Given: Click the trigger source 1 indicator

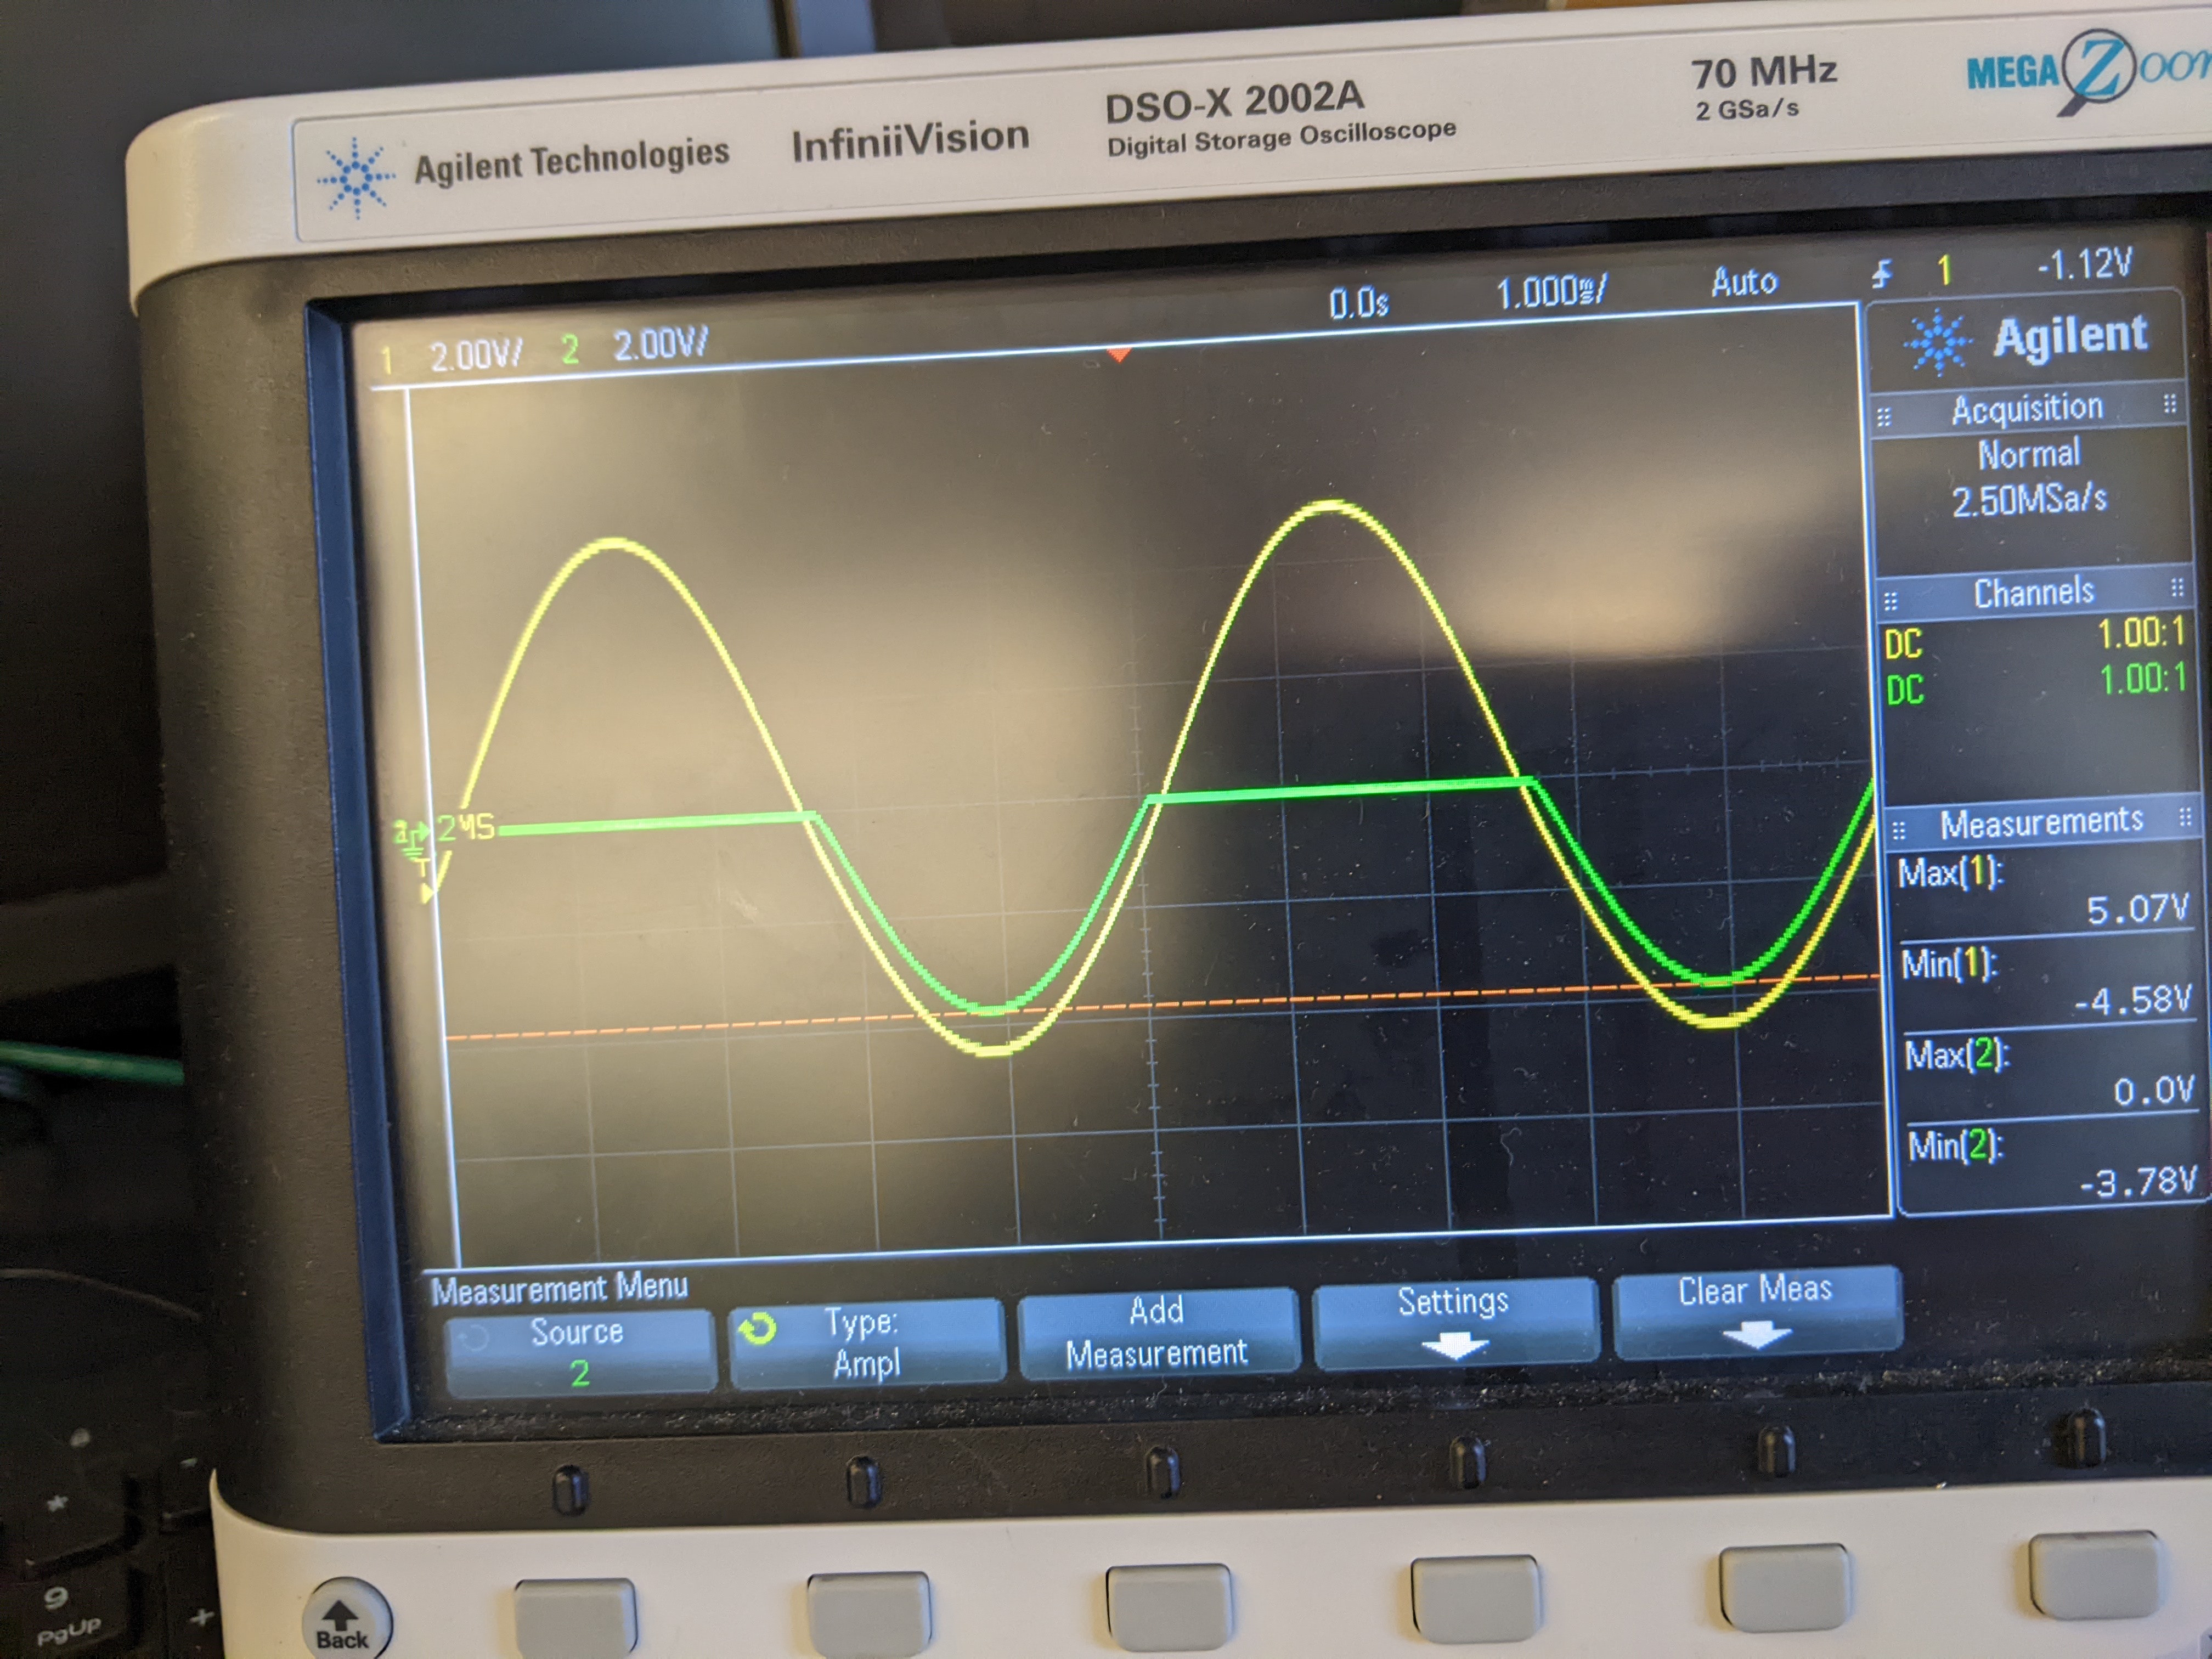Looking at the screenshot, I should click(x=1944, y=269).
